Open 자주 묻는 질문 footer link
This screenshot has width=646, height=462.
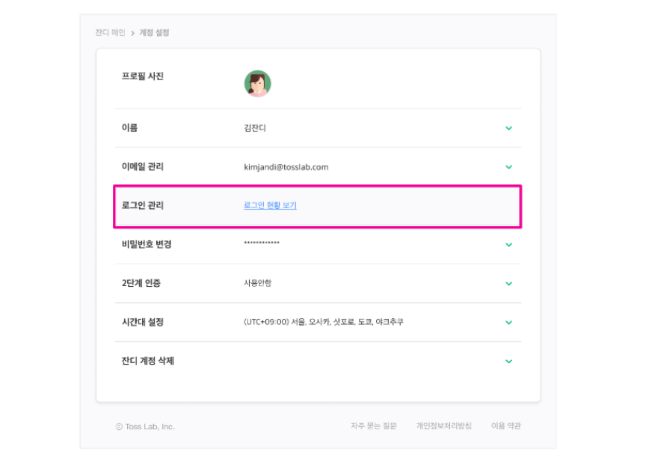coord(374,426)
